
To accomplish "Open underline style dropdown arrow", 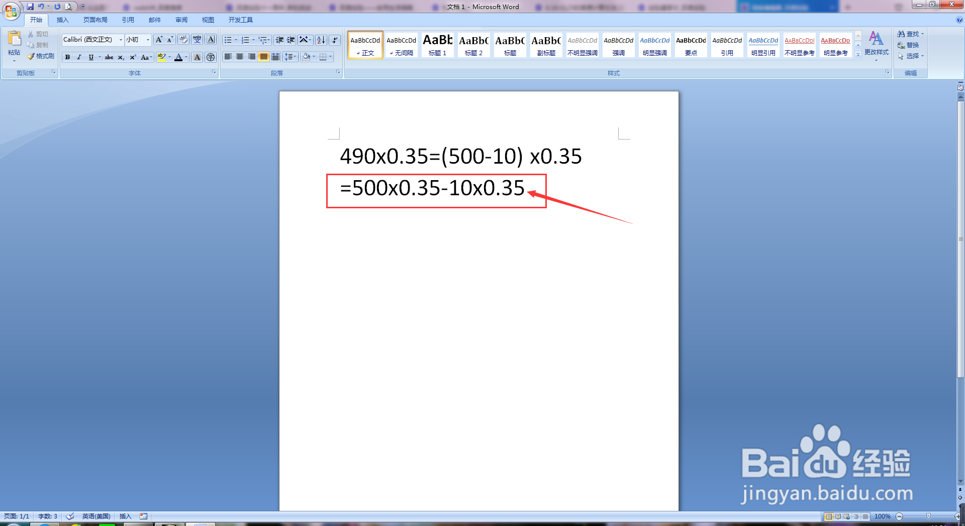I will pos(100,57).
